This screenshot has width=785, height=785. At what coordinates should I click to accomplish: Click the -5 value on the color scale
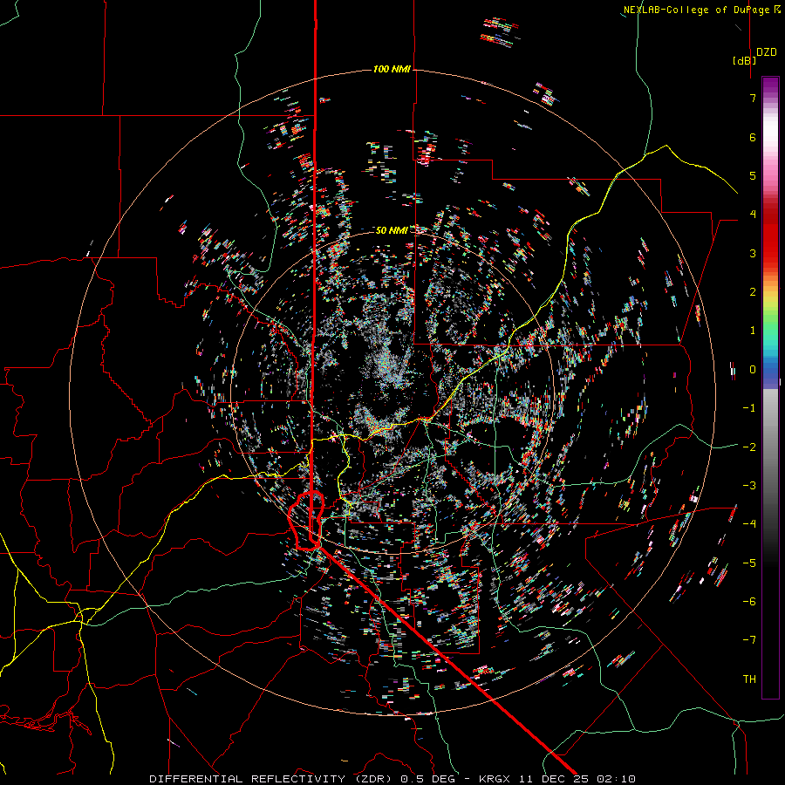pos(749,563)
